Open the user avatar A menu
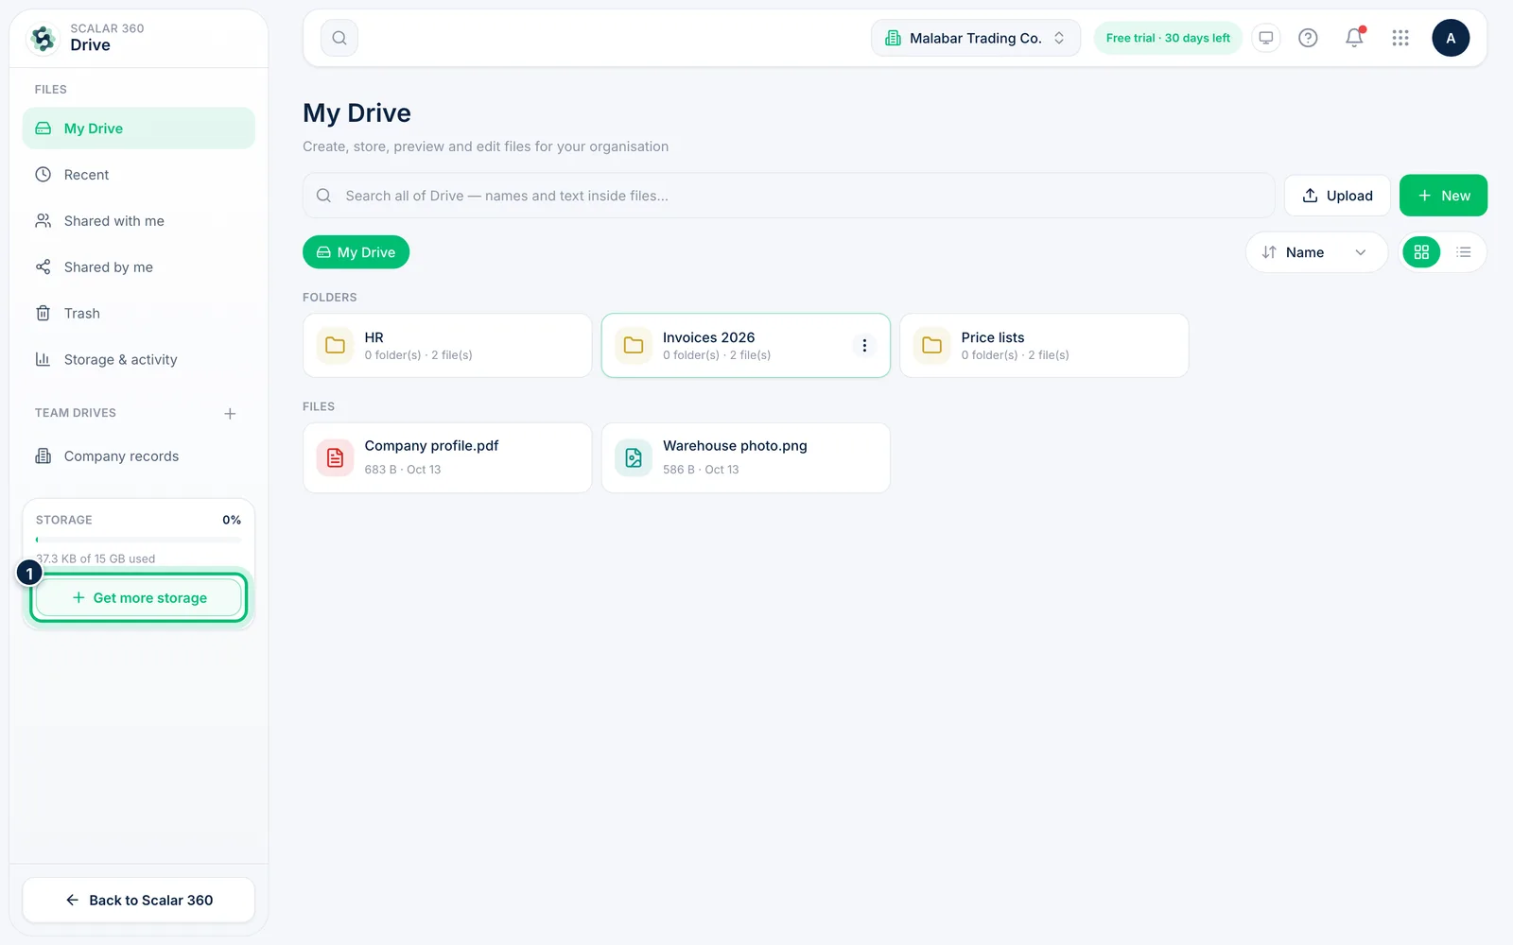The image size is (1513, 945). [x=1451, y=38]
